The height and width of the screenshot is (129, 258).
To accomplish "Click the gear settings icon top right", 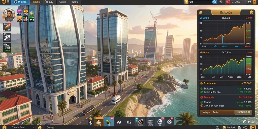I will 249,2.
